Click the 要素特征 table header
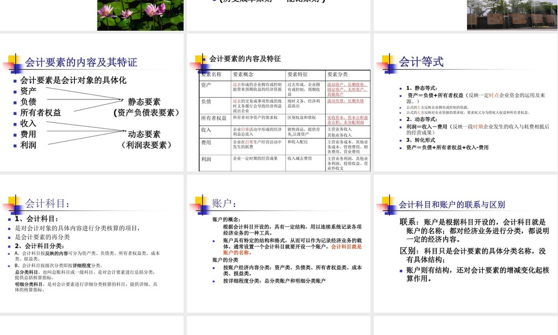Image resolution: width=558 pixels, height=335 pixels. [x=297, y=74]
